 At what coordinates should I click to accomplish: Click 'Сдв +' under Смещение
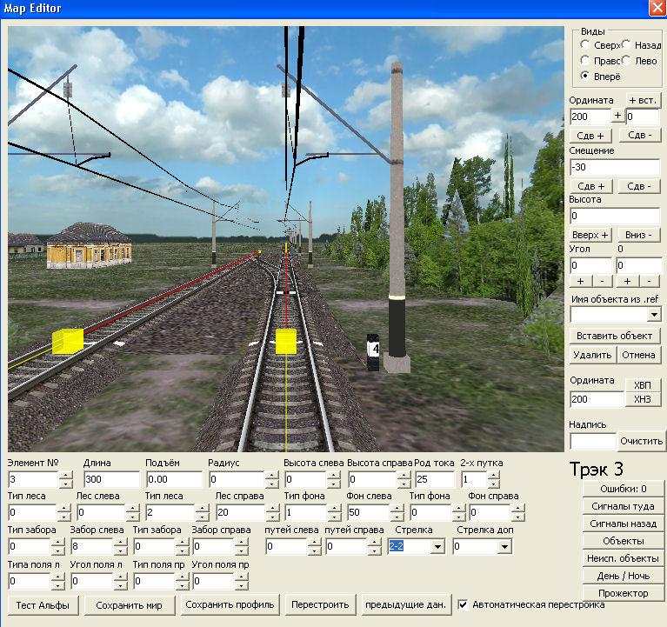point(591,186)
